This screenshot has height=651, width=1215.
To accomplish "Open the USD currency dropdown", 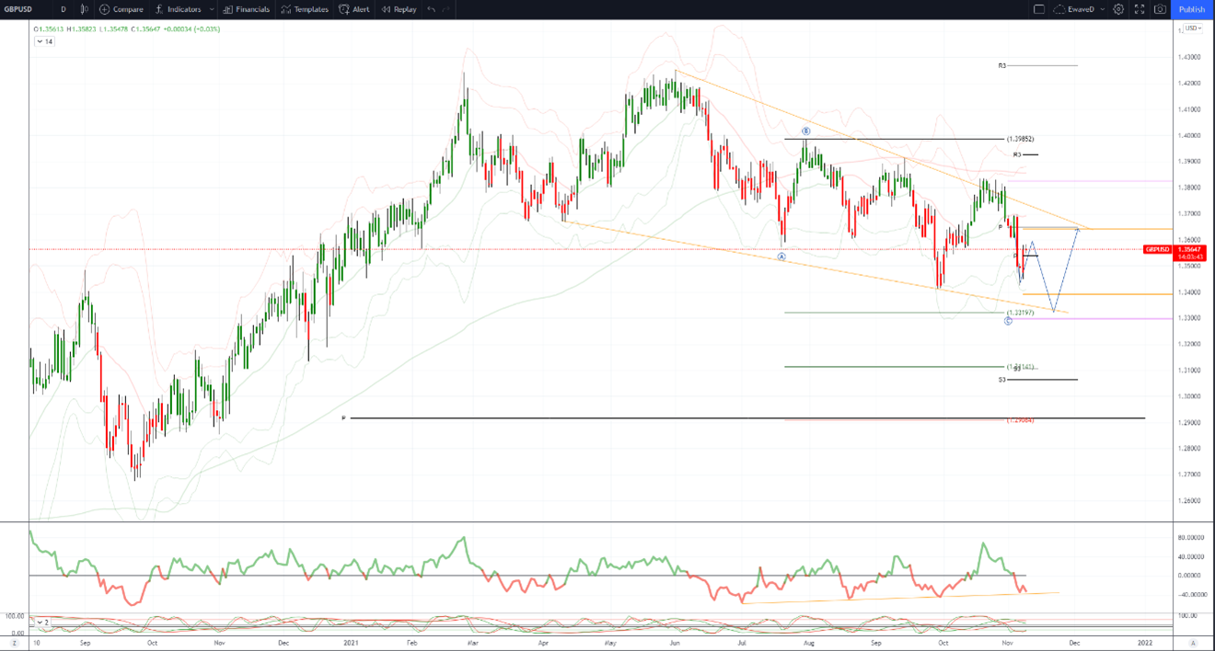I will 1193,29.
